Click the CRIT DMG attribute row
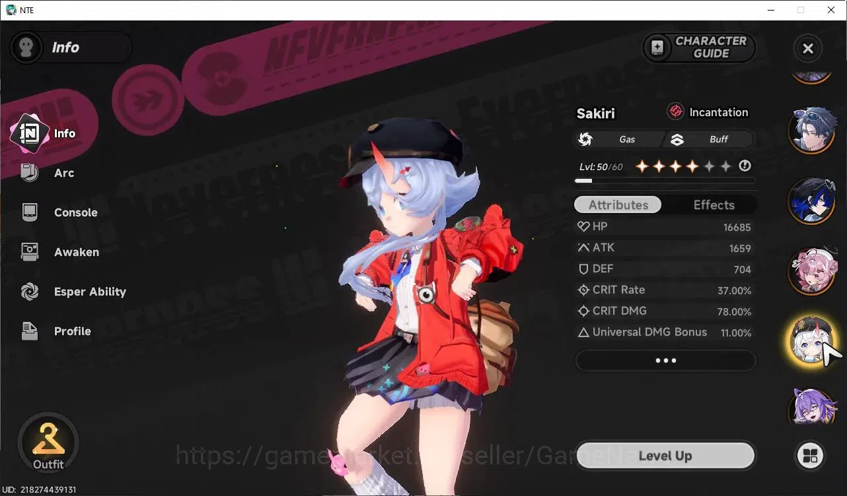Viewport: 847px width, 496px height. pos(664,311)
